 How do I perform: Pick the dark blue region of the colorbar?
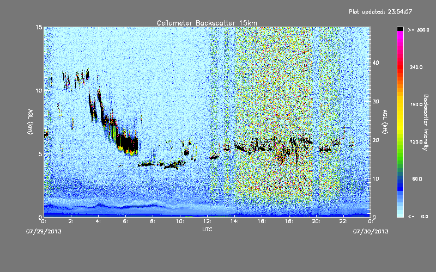point(400,184)
